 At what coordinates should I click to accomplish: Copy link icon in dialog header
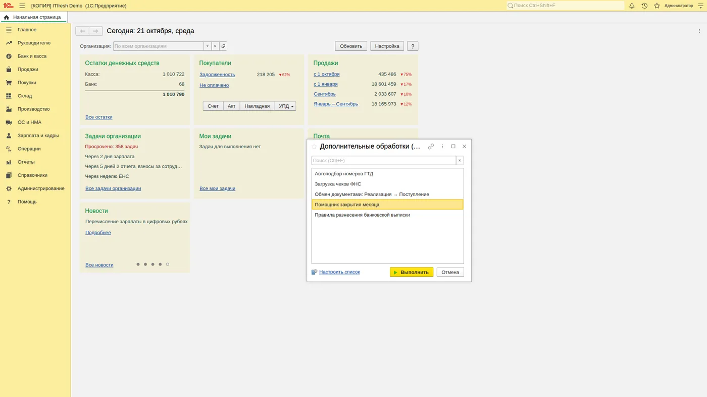click(431, 147)
